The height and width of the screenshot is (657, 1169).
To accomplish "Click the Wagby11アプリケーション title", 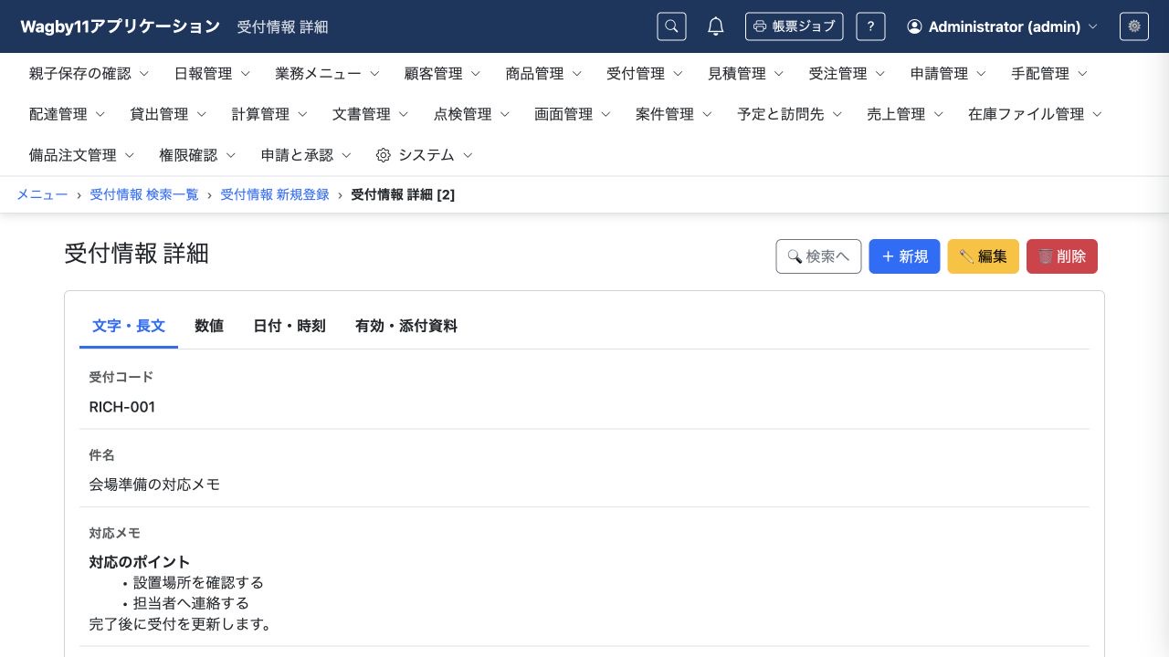I will (x=121, y=26).
